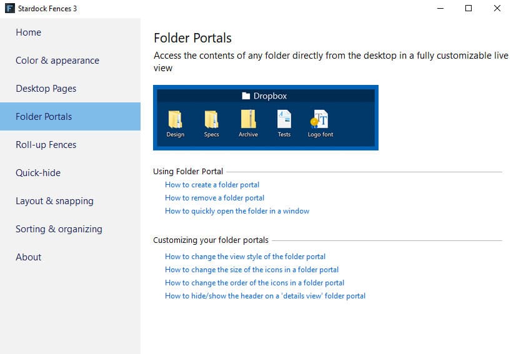Click the Dropbox folder icon in header
511x354 pixels.
point(246,96)
